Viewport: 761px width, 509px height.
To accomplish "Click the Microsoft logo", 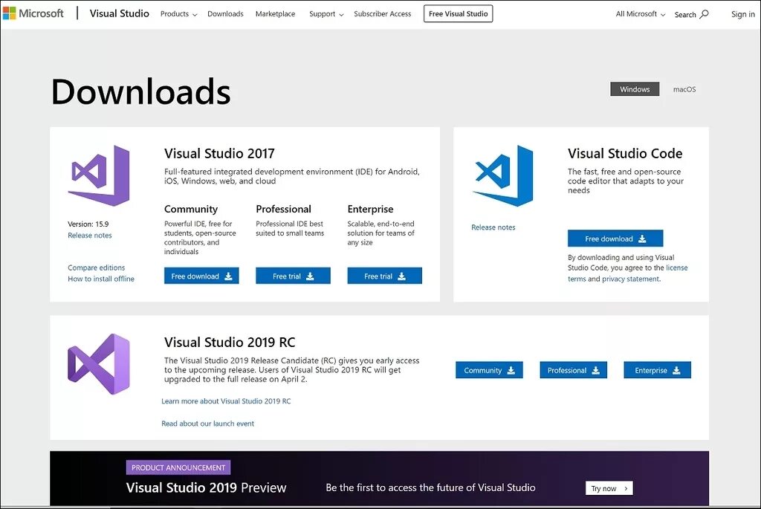I will [x=33, y=13].
